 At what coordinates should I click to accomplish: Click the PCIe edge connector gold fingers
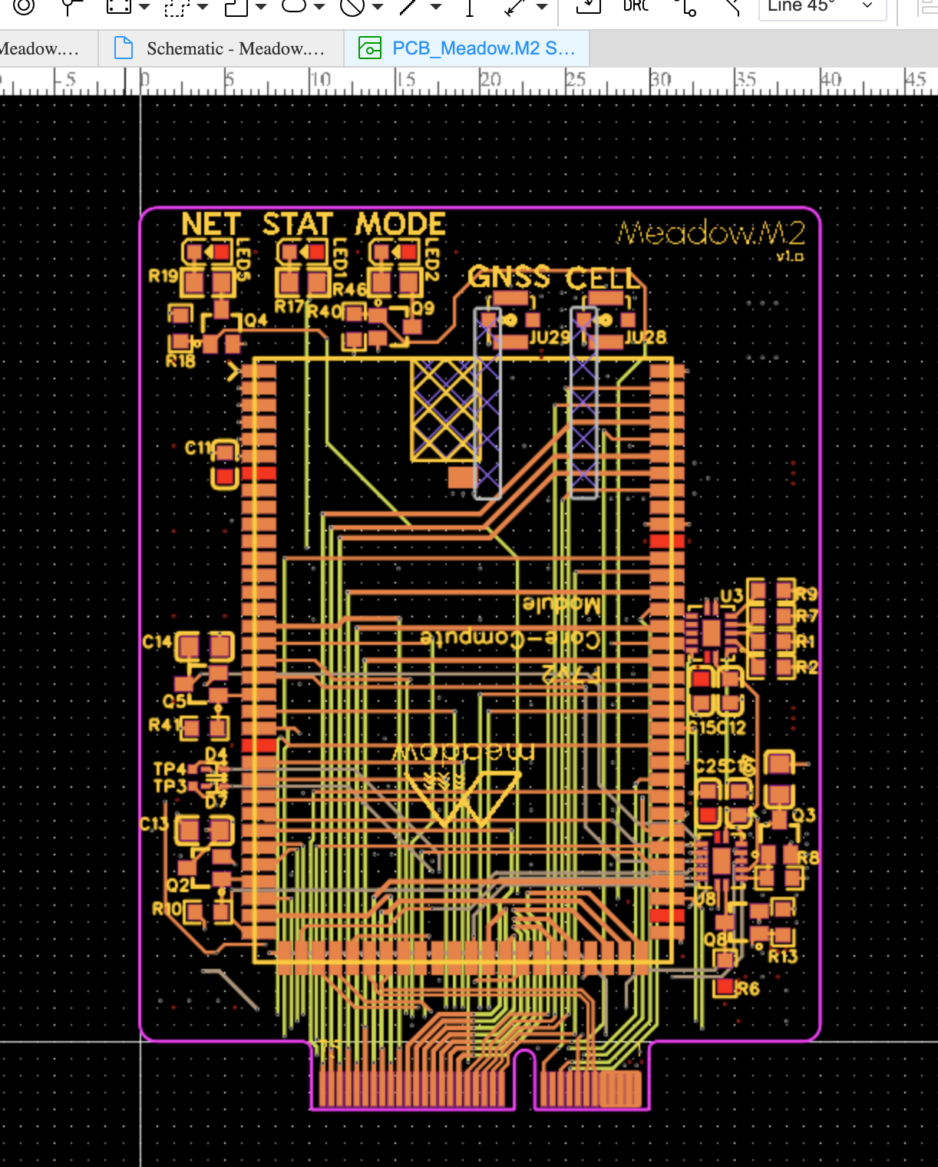point(479,1089)
